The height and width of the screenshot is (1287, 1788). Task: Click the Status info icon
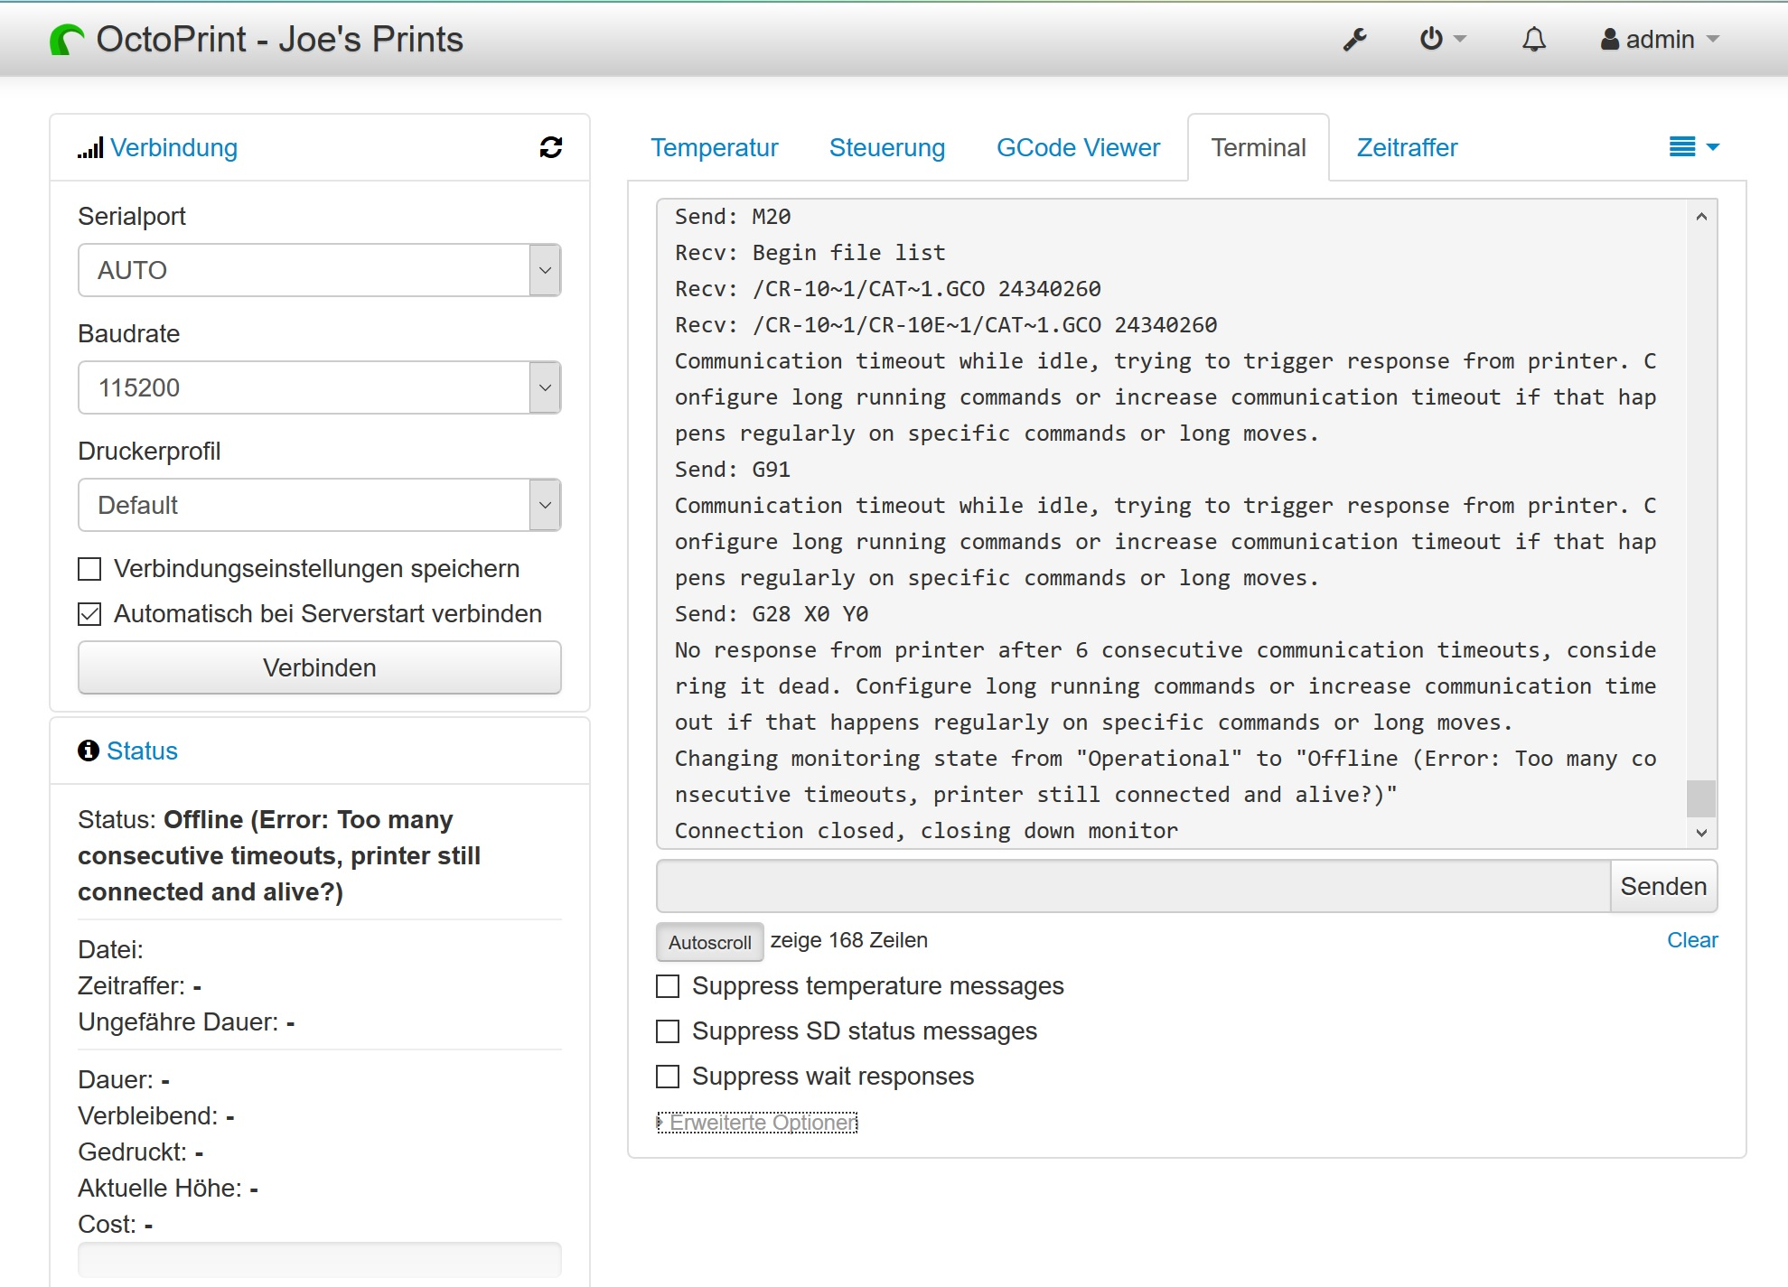pyautogui.click(x=89, y=751)
